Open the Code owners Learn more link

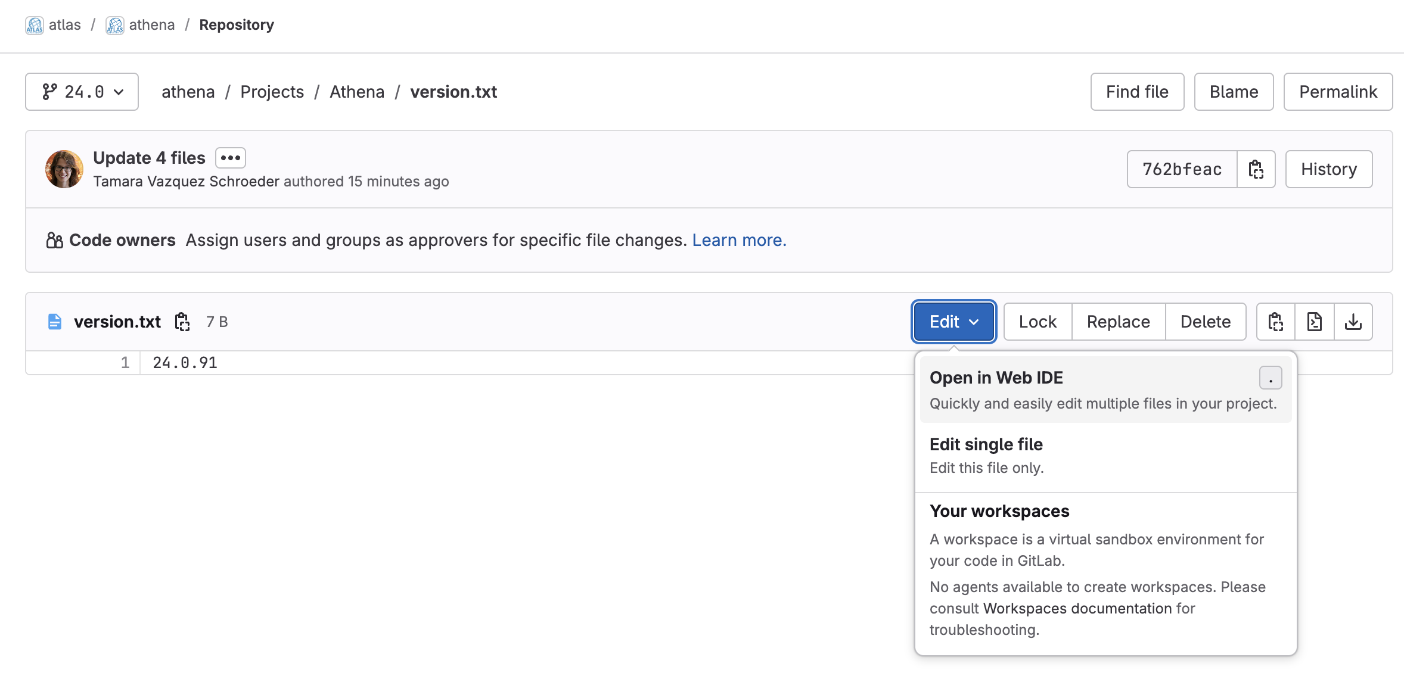[x=739, y=240]
